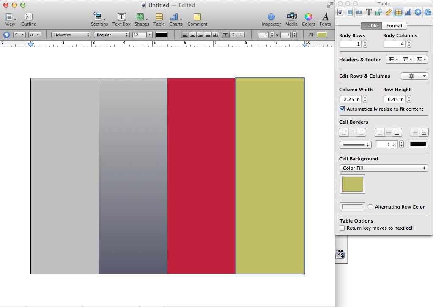The height and width of the screenshot is (307, 433).
Task: Open the Fill color well in format bar
Action: [322, 35]
